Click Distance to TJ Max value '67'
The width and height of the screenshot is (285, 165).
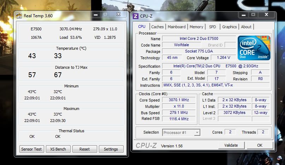point(58,75)
